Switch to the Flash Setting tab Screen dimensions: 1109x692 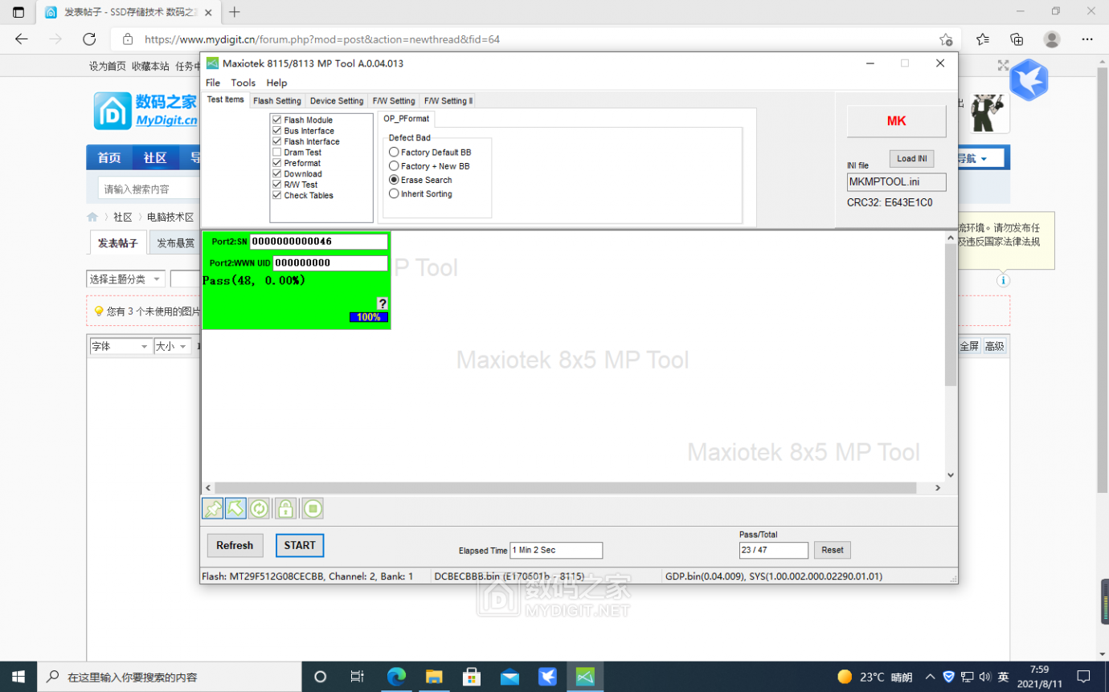[276, 101]
